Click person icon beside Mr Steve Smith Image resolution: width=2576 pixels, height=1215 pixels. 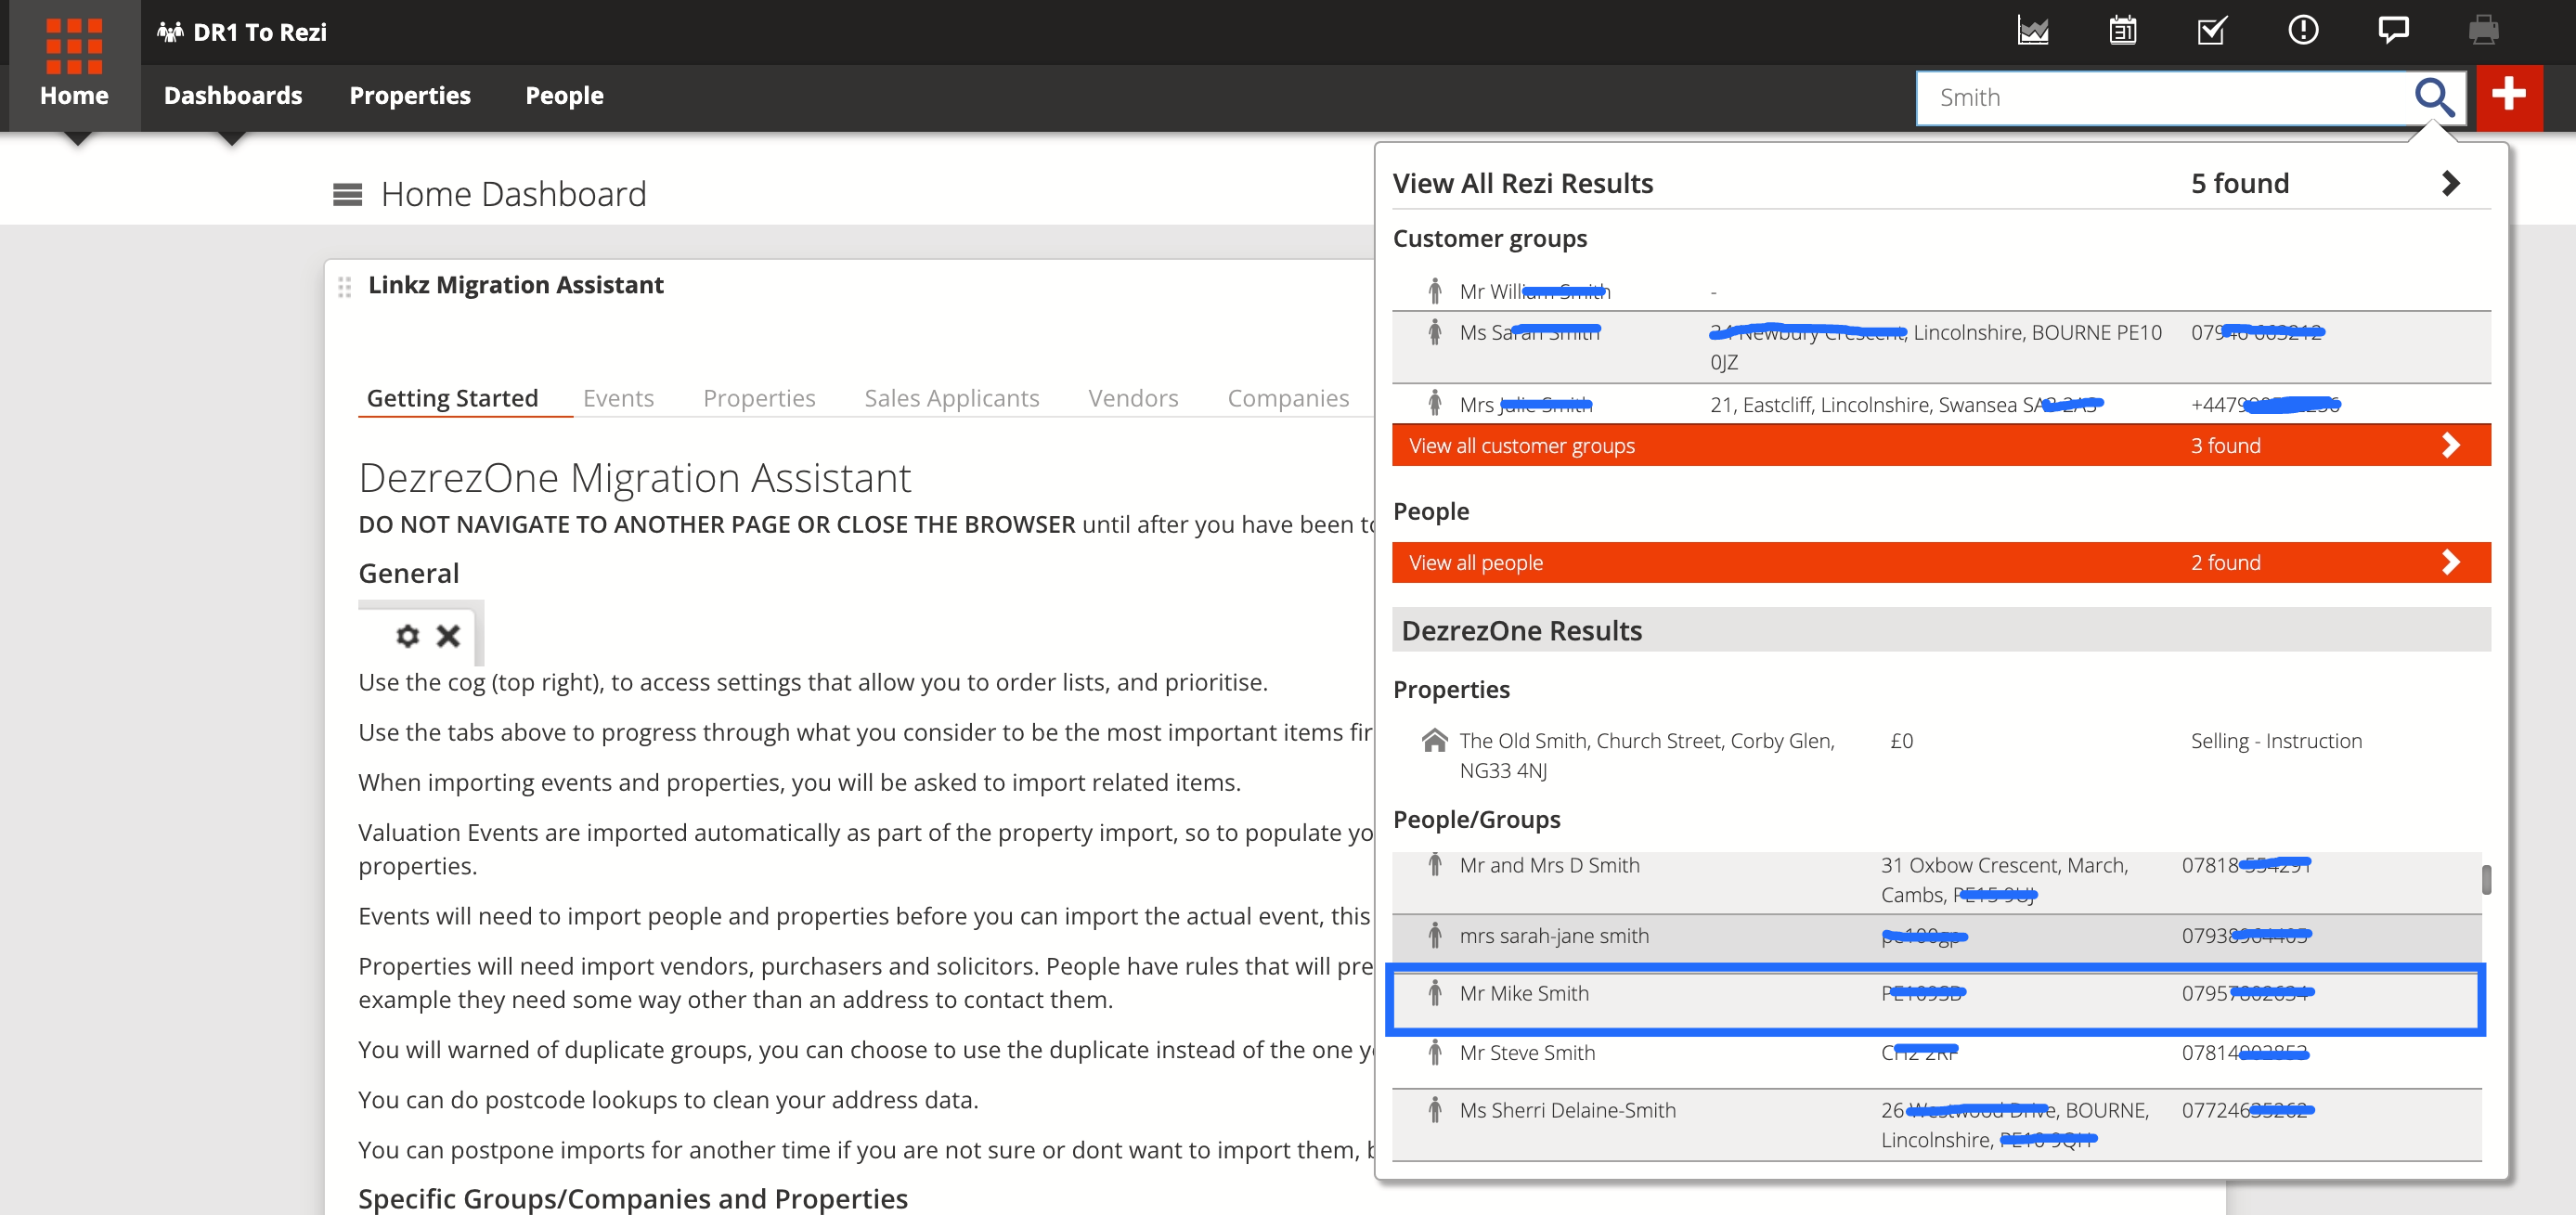coord(1434,1052)
